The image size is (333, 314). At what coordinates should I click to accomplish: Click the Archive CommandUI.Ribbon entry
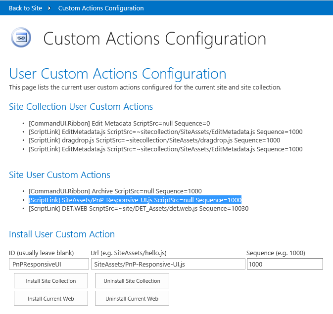coord(115,191)
